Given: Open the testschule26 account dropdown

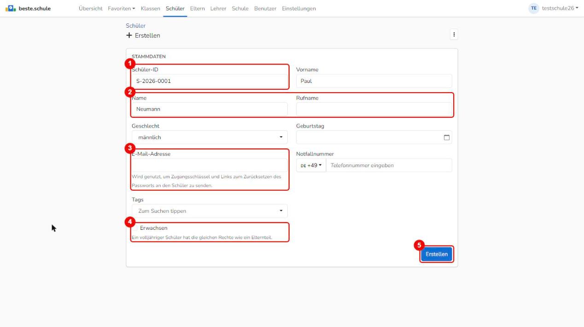Looking at the screenshot, I should (x=561, y=8).
